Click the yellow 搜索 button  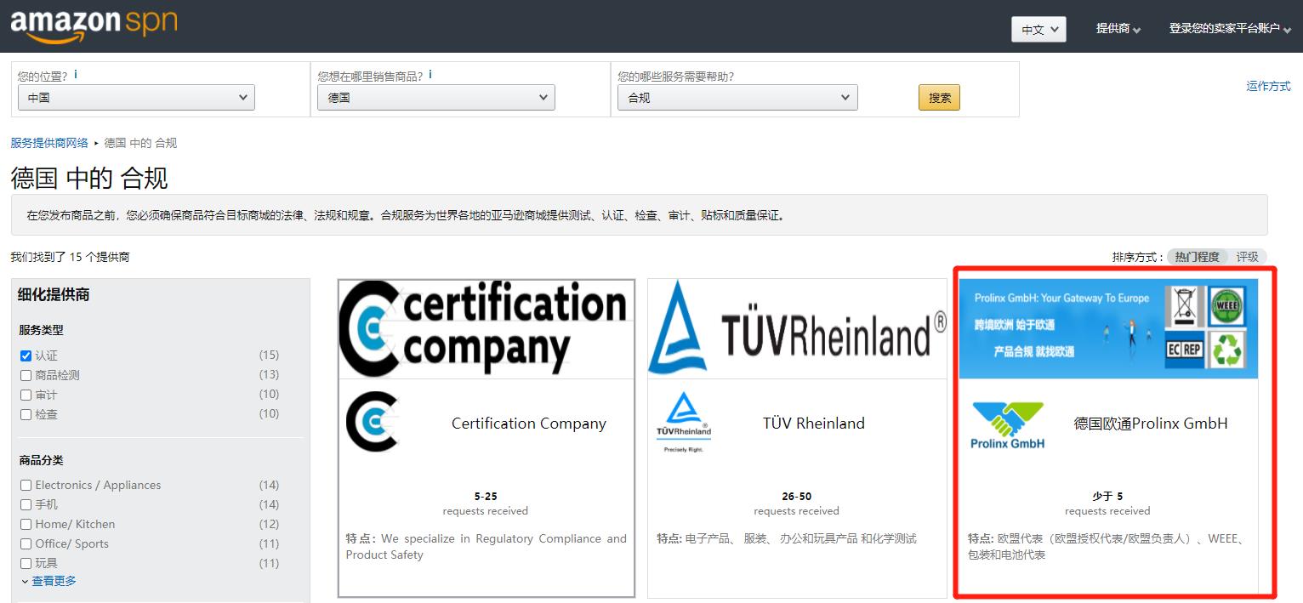tap(939, 98)
